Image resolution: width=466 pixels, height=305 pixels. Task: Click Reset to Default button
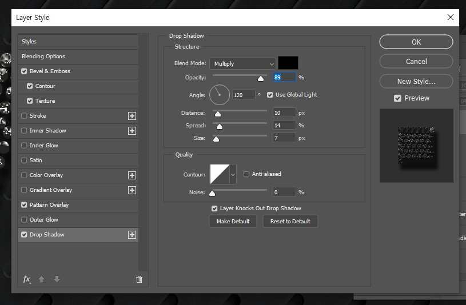290,221
